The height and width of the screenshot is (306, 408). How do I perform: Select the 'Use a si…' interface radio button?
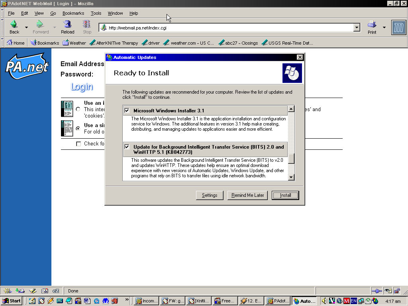[78, 128]
